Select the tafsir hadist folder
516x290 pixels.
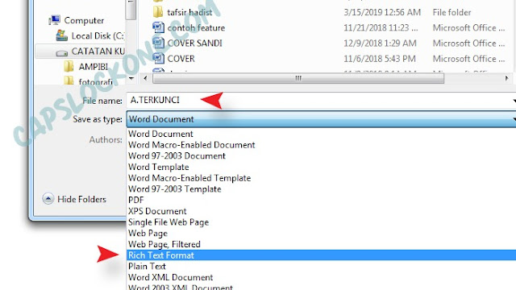coord(189,13)
